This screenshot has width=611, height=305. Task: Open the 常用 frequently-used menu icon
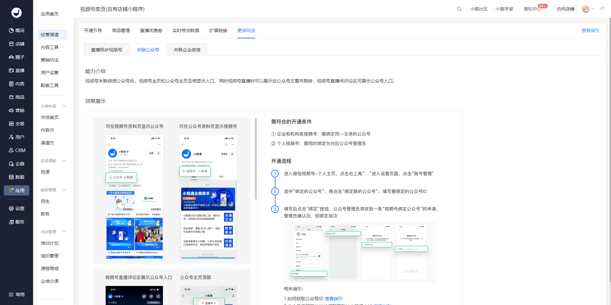tap(11, 295)
